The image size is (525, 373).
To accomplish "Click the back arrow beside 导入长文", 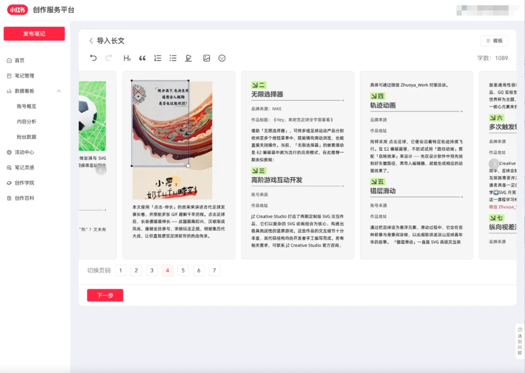I will pos(91,41).
